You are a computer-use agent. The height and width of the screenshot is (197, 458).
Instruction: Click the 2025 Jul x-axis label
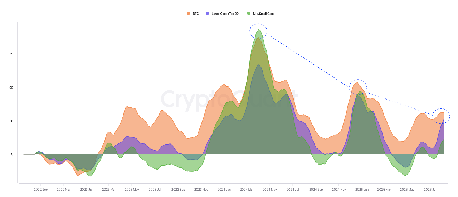430,190
